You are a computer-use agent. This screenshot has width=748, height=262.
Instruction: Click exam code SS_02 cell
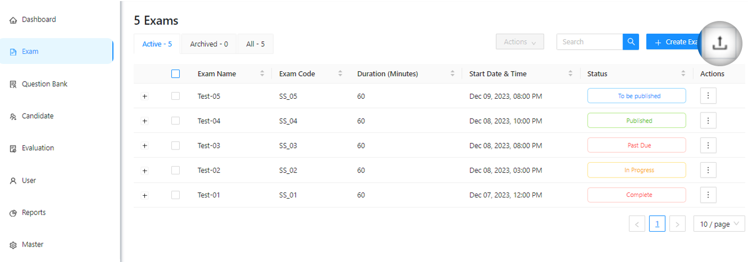click(x=288, y=170)
